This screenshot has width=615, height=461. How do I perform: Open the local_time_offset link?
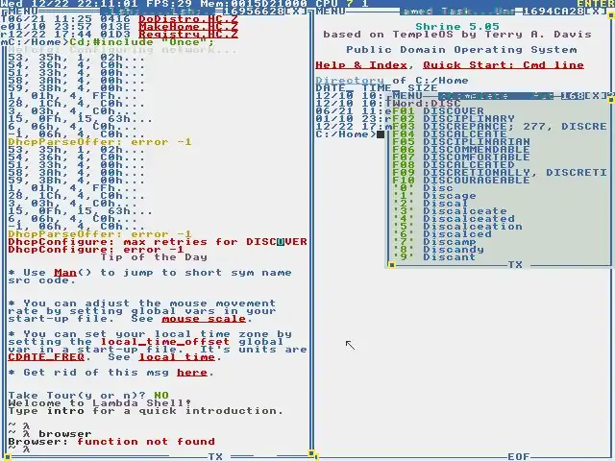click(165, 342)
